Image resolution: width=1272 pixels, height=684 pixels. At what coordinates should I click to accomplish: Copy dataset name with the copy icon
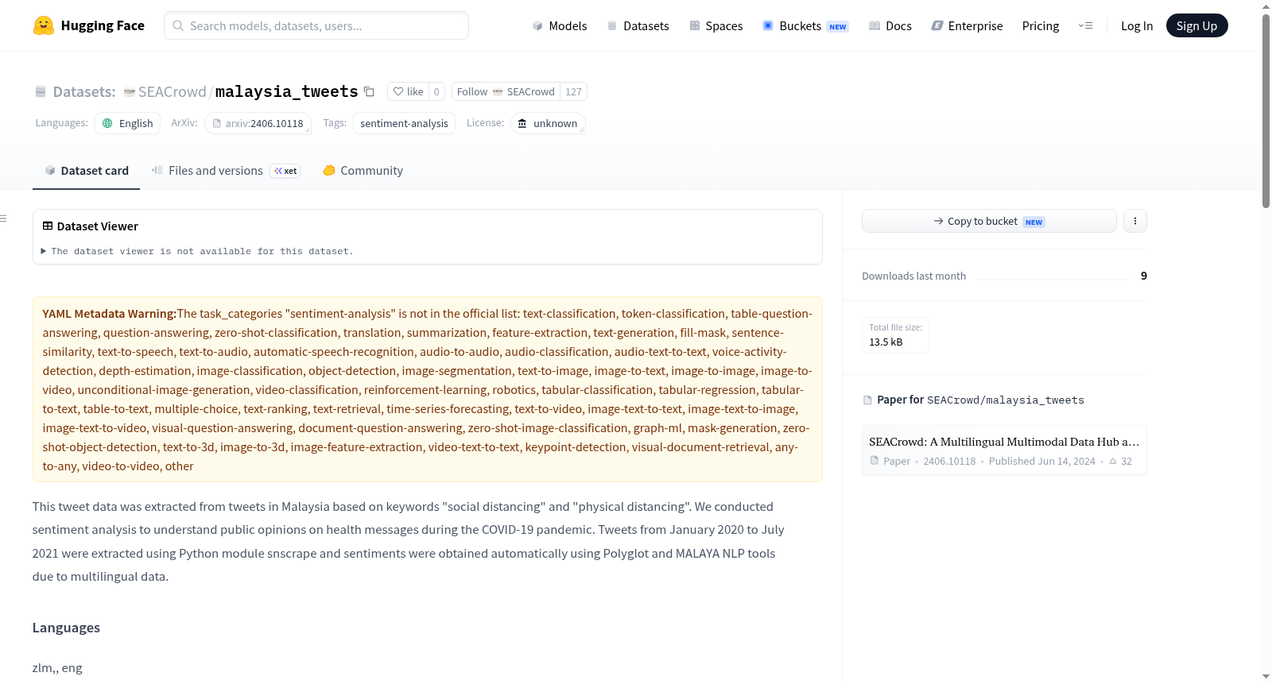(369, 91)
